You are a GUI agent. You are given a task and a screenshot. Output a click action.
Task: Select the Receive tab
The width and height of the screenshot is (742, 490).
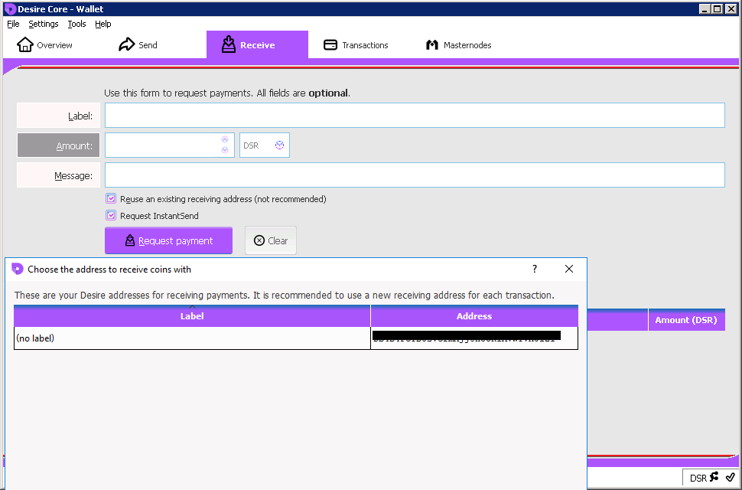[x=257, y=45]
